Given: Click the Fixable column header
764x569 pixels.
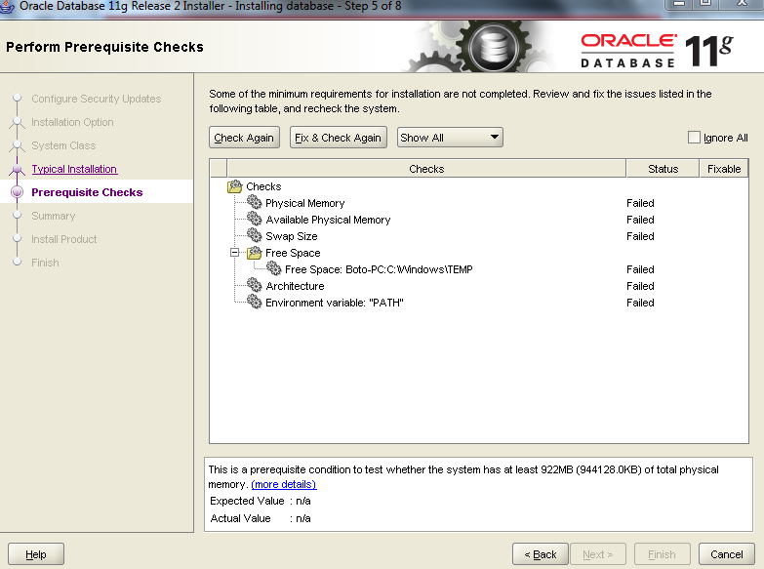Looking at the screenshot, I should coord(724,169).
